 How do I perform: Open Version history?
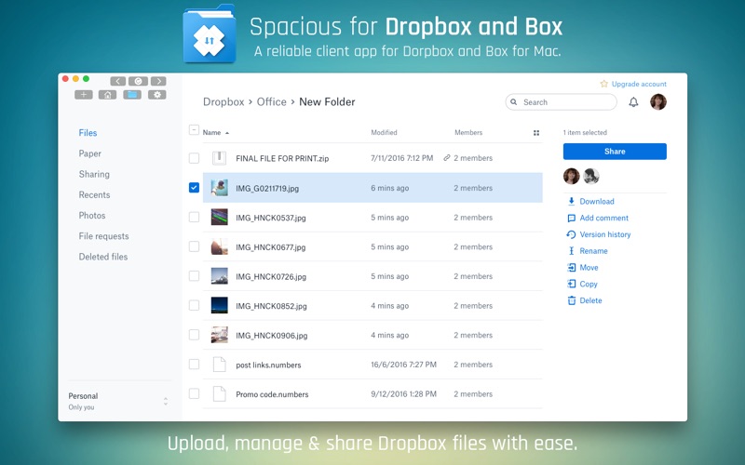point(599,234)
